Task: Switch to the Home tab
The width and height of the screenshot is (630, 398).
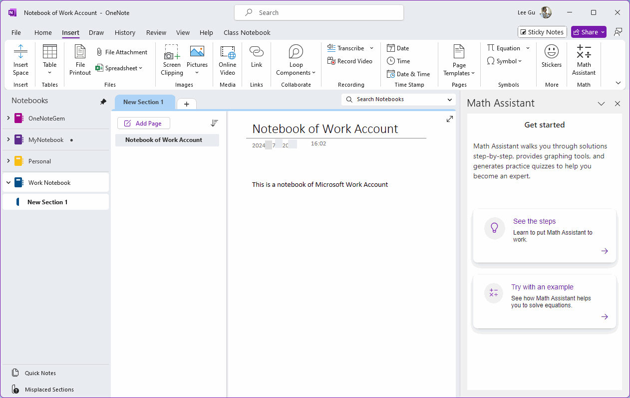Action: coord(43,32)
